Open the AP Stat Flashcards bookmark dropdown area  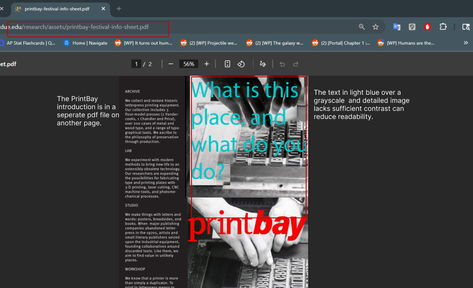(29, 43)
